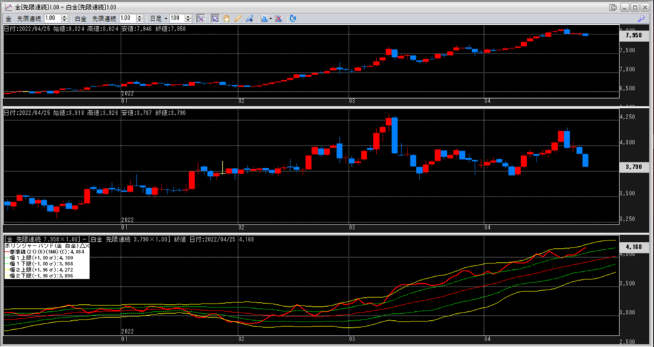Click the 金 symbol label in toolbar
This screenshot has width=654, height=347.
(x=8, y=18)
